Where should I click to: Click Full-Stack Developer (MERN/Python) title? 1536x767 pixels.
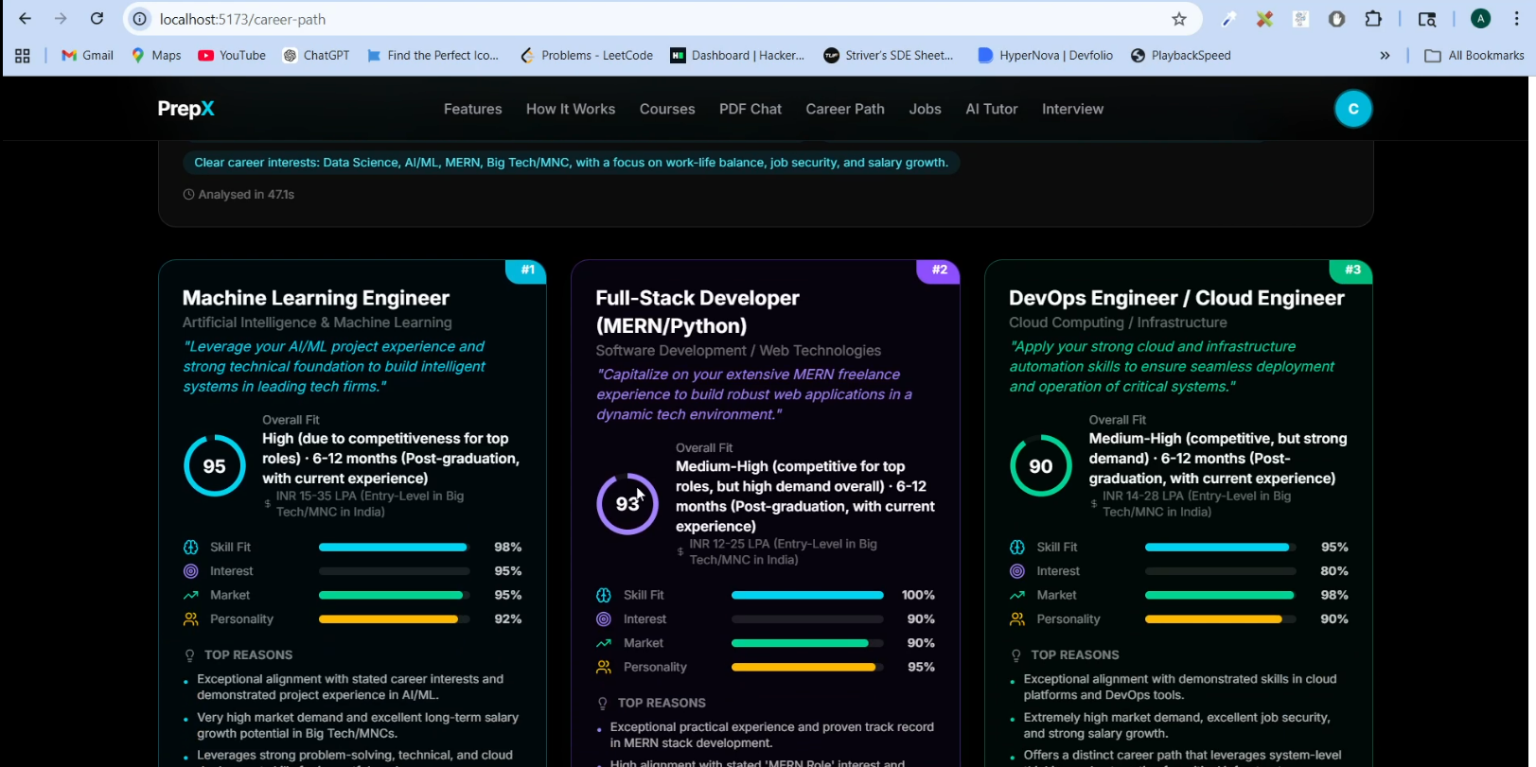coord(697,312)
